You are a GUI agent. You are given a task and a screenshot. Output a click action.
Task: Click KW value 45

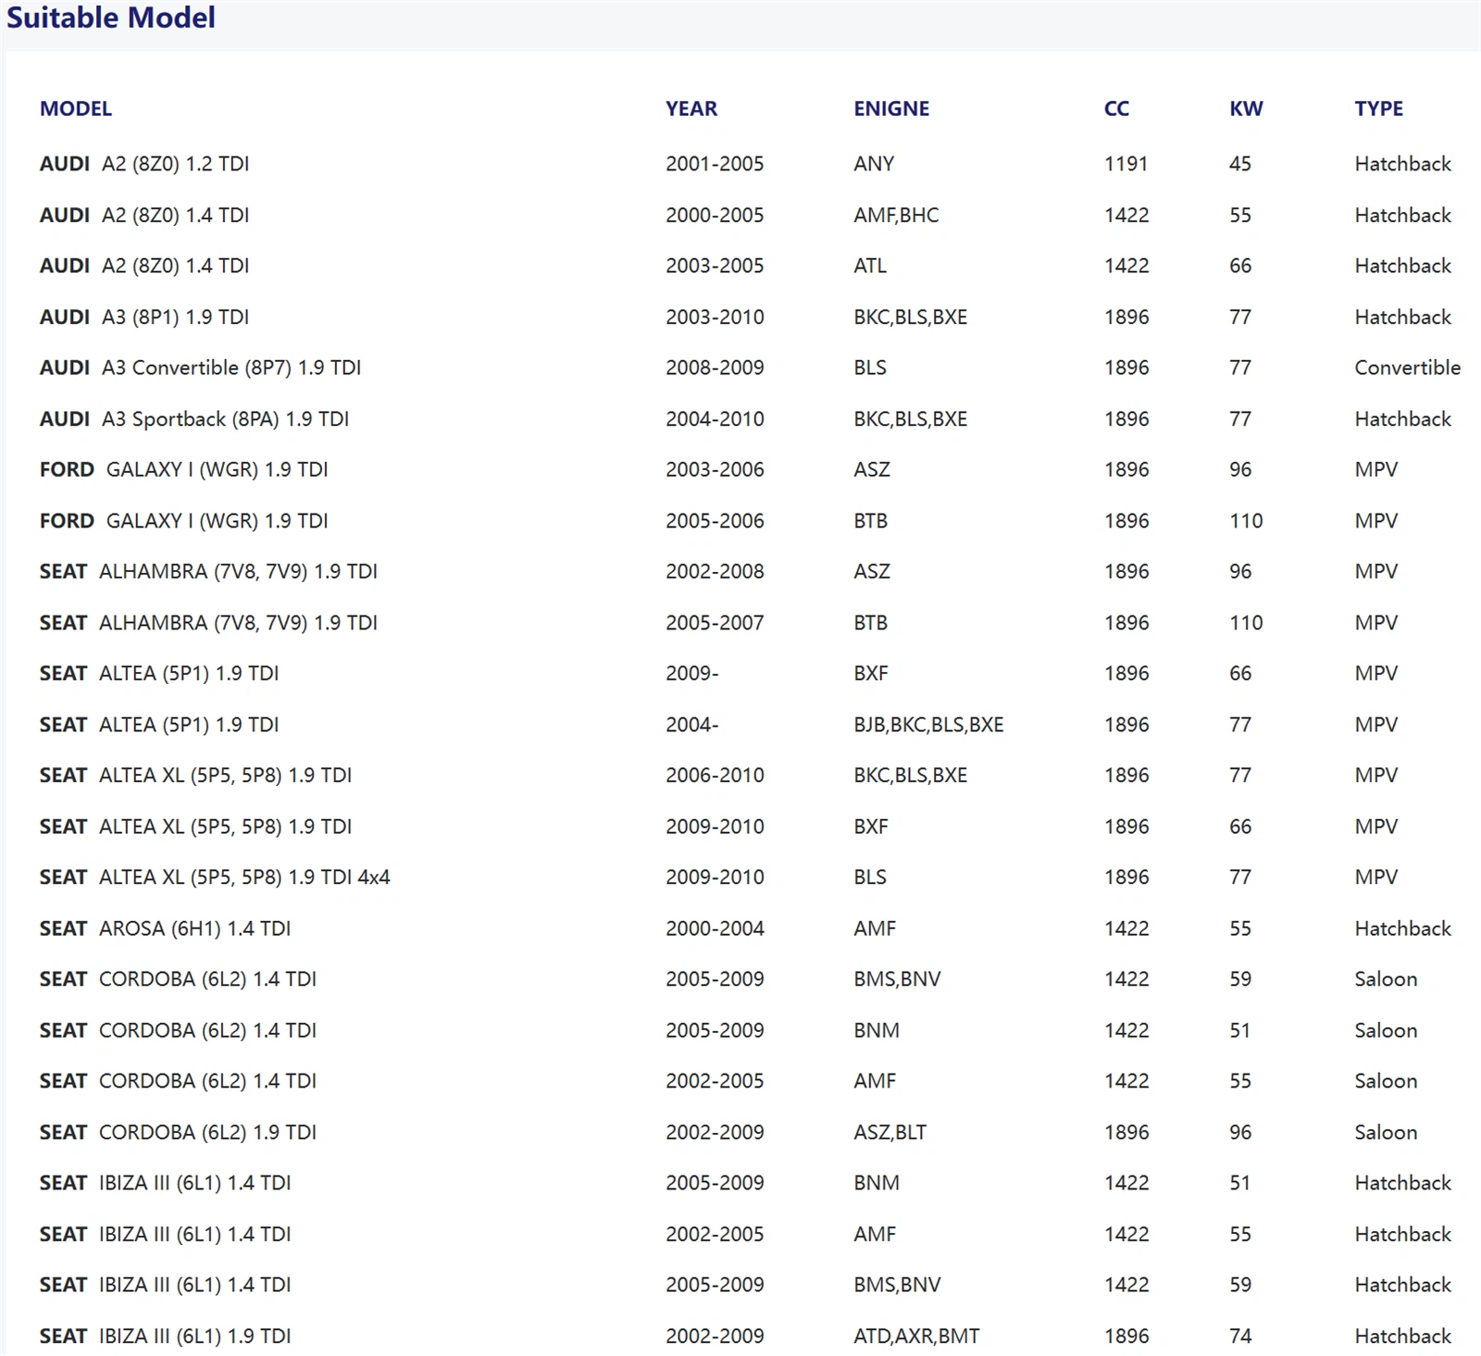1240,164
